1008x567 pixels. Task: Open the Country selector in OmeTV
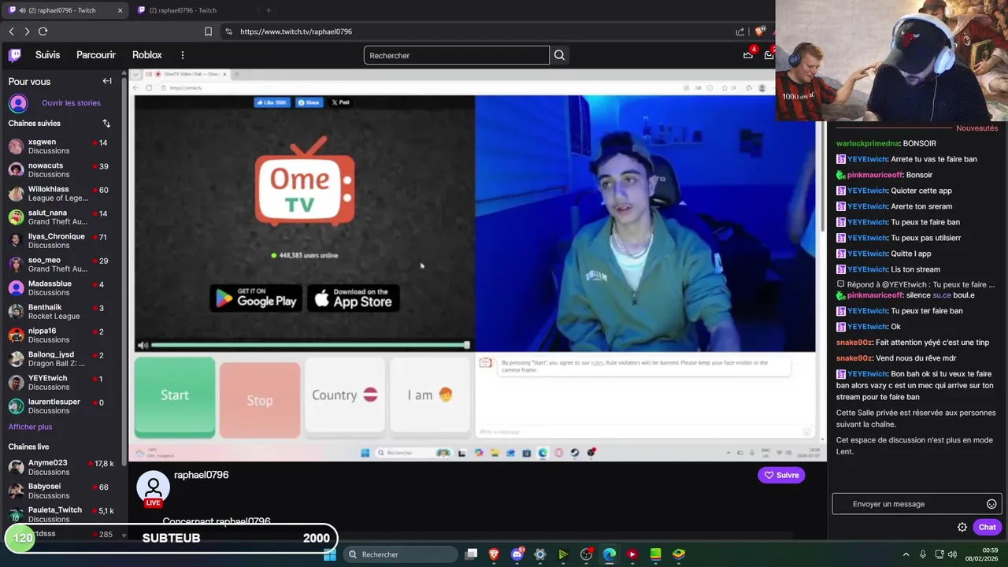(345, 395)
